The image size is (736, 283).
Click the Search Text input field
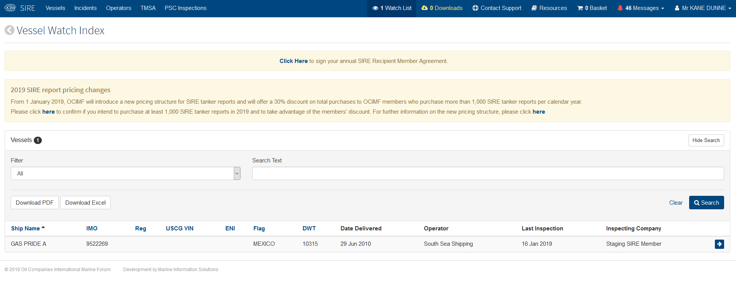coord(488,174)
